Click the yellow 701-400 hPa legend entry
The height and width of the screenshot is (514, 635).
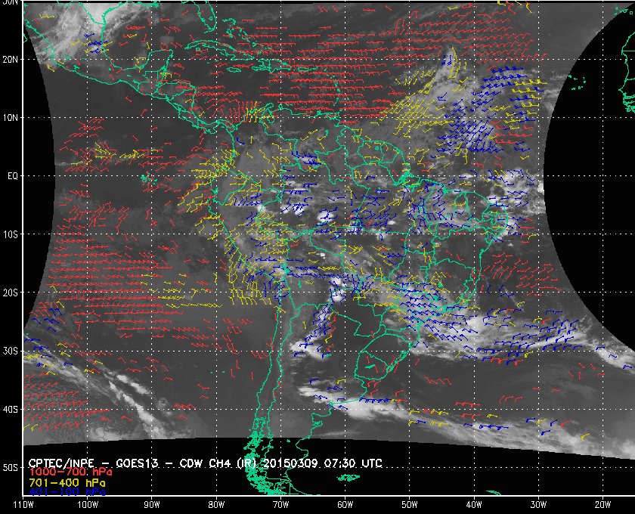pyautogui.click(x=63, y=481)
